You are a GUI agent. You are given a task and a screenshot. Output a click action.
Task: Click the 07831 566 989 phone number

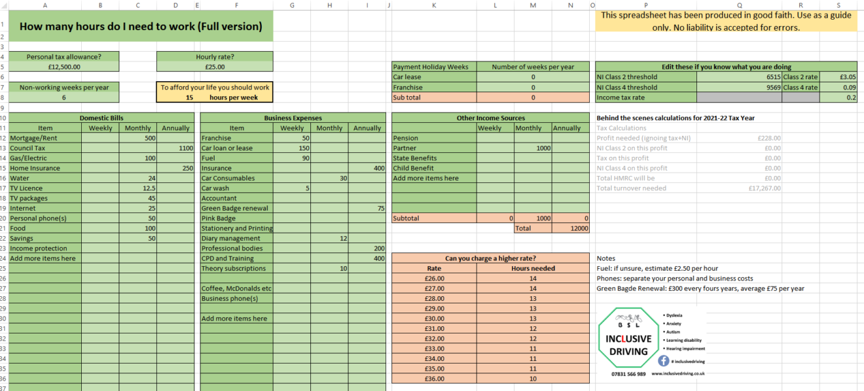pyautogui.click(x=628, y=374)
